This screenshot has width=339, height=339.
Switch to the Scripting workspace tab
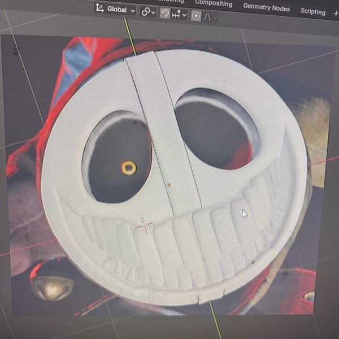[313, 11]
